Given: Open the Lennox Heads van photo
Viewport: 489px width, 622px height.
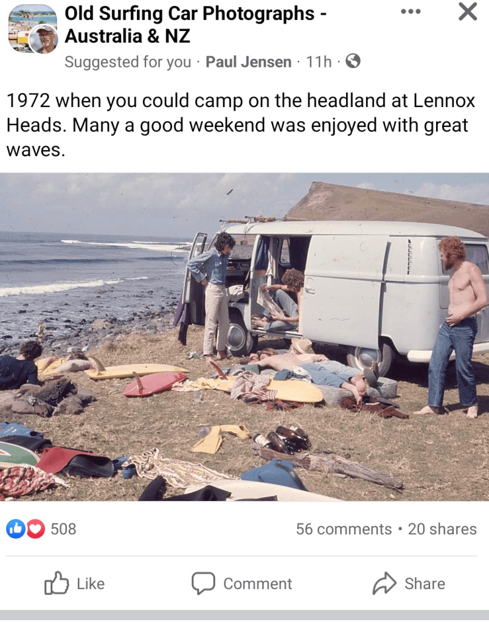Looking at the screenshot, I should tap(244, 337).
